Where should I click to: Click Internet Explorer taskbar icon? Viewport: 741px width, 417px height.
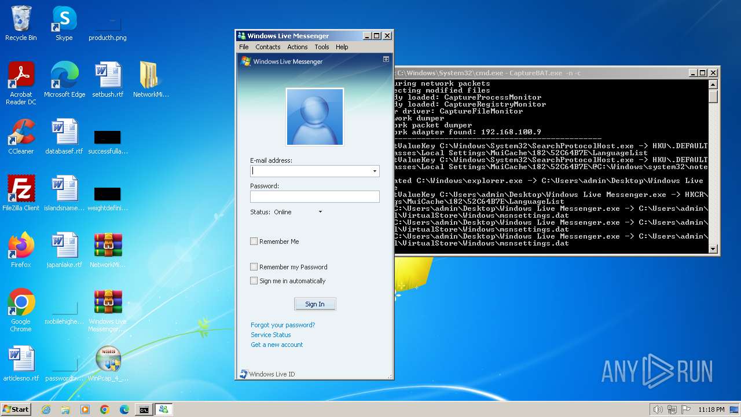tap(46, 409)
